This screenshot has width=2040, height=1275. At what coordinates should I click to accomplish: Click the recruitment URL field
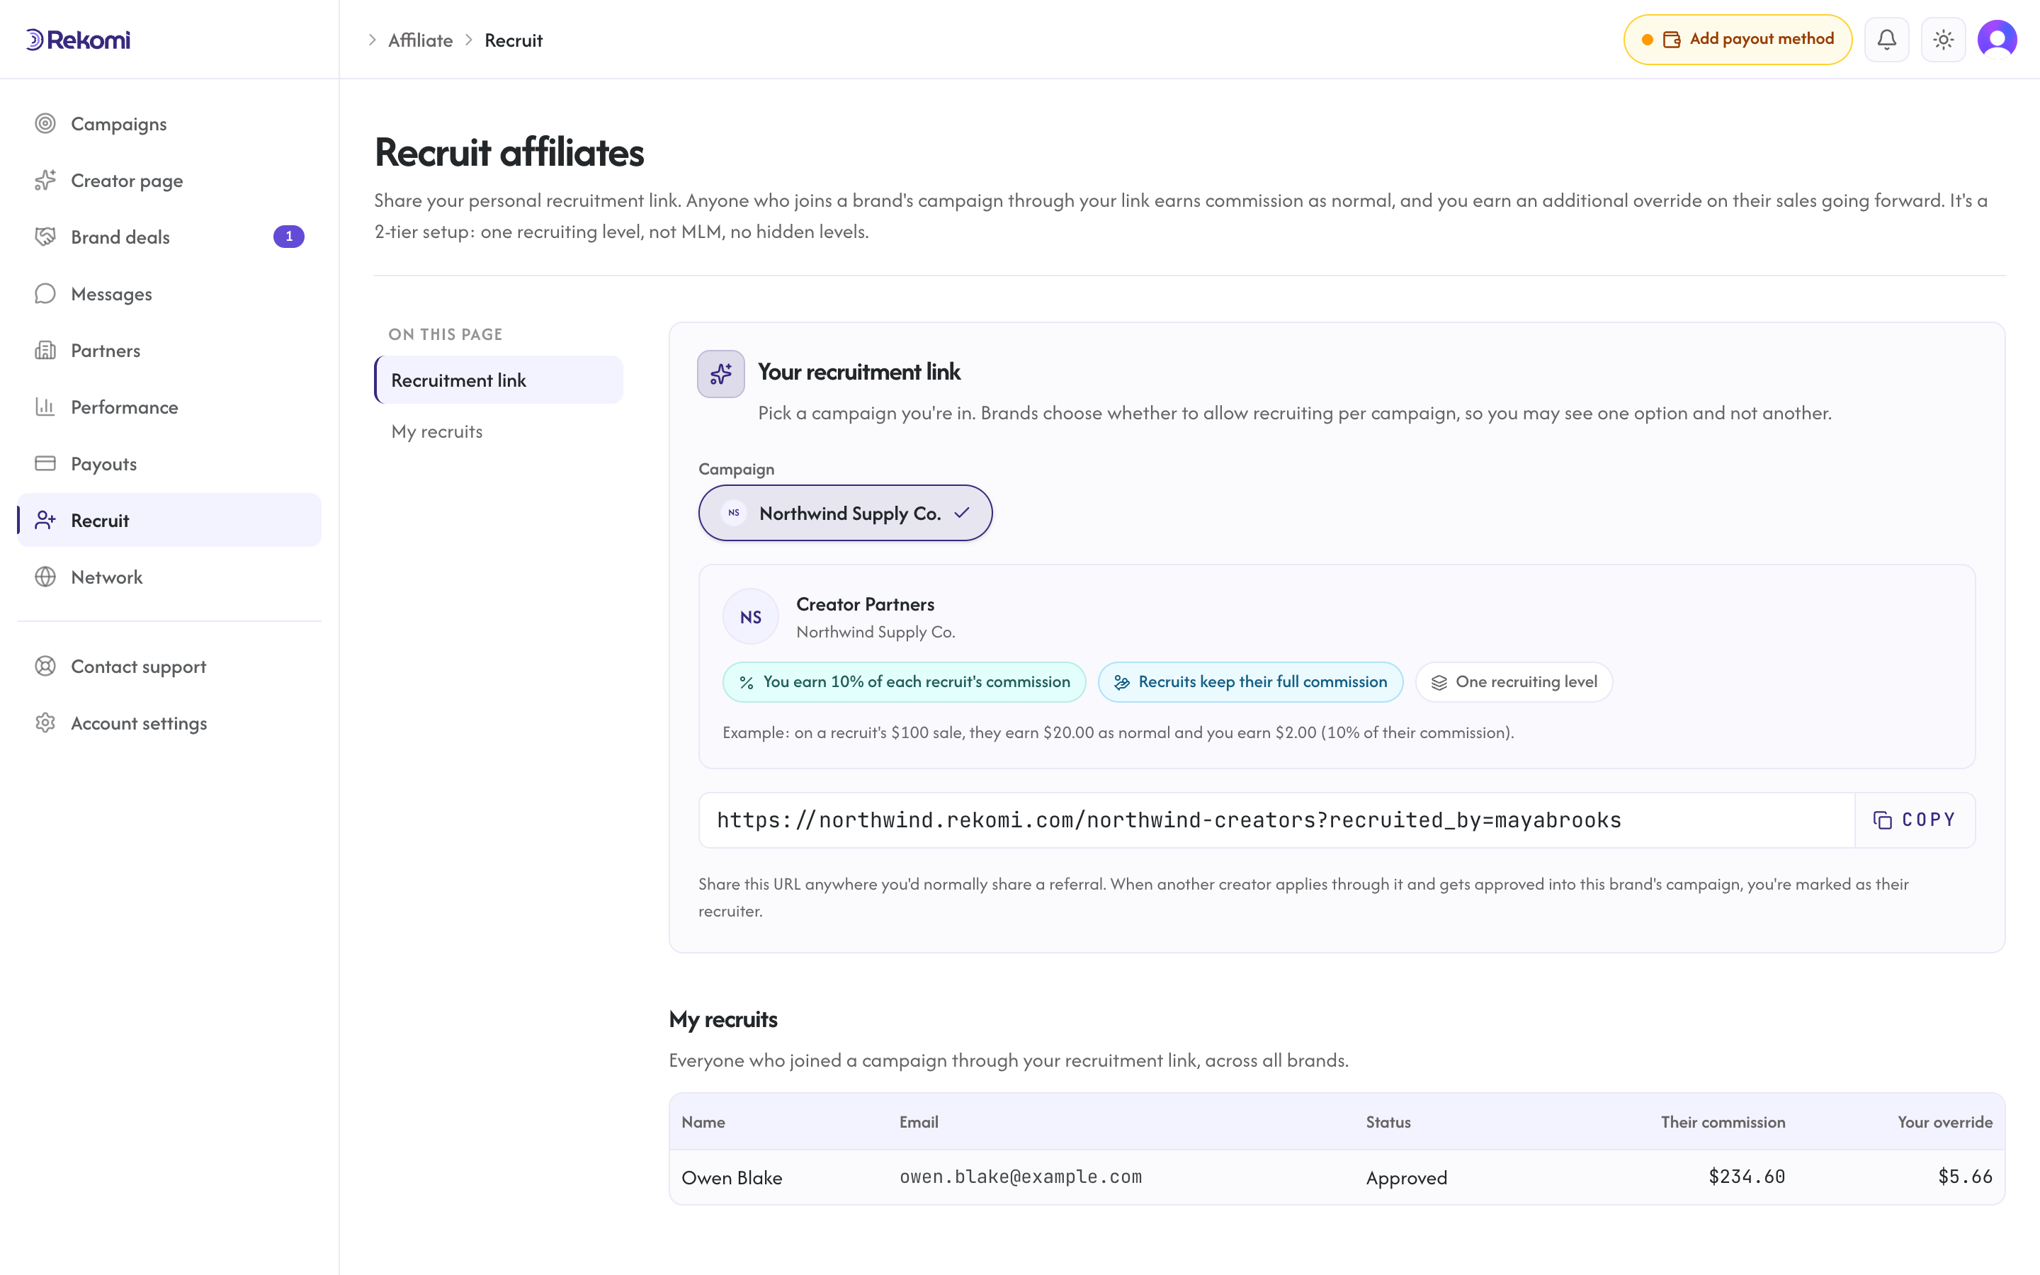point(1276,820)
